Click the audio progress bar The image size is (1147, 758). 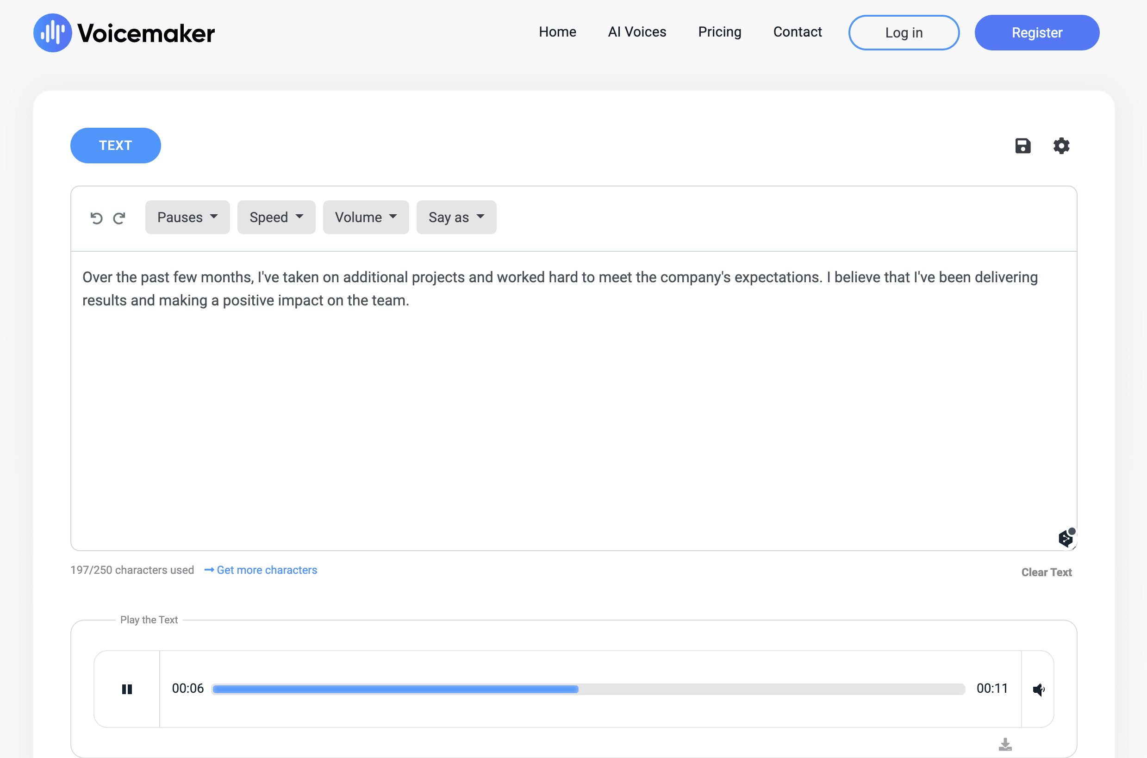(x=588, y=689)
